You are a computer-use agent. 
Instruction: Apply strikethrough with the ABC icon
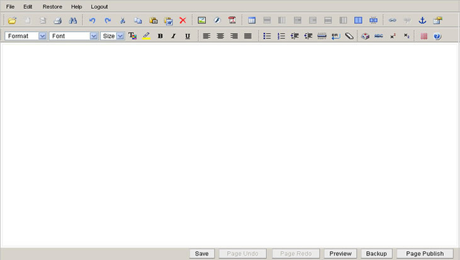pyautogui.click(x=379, y=36)
